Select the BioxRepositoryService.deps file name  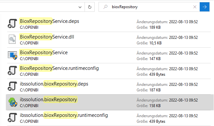[x=49, y=21]
